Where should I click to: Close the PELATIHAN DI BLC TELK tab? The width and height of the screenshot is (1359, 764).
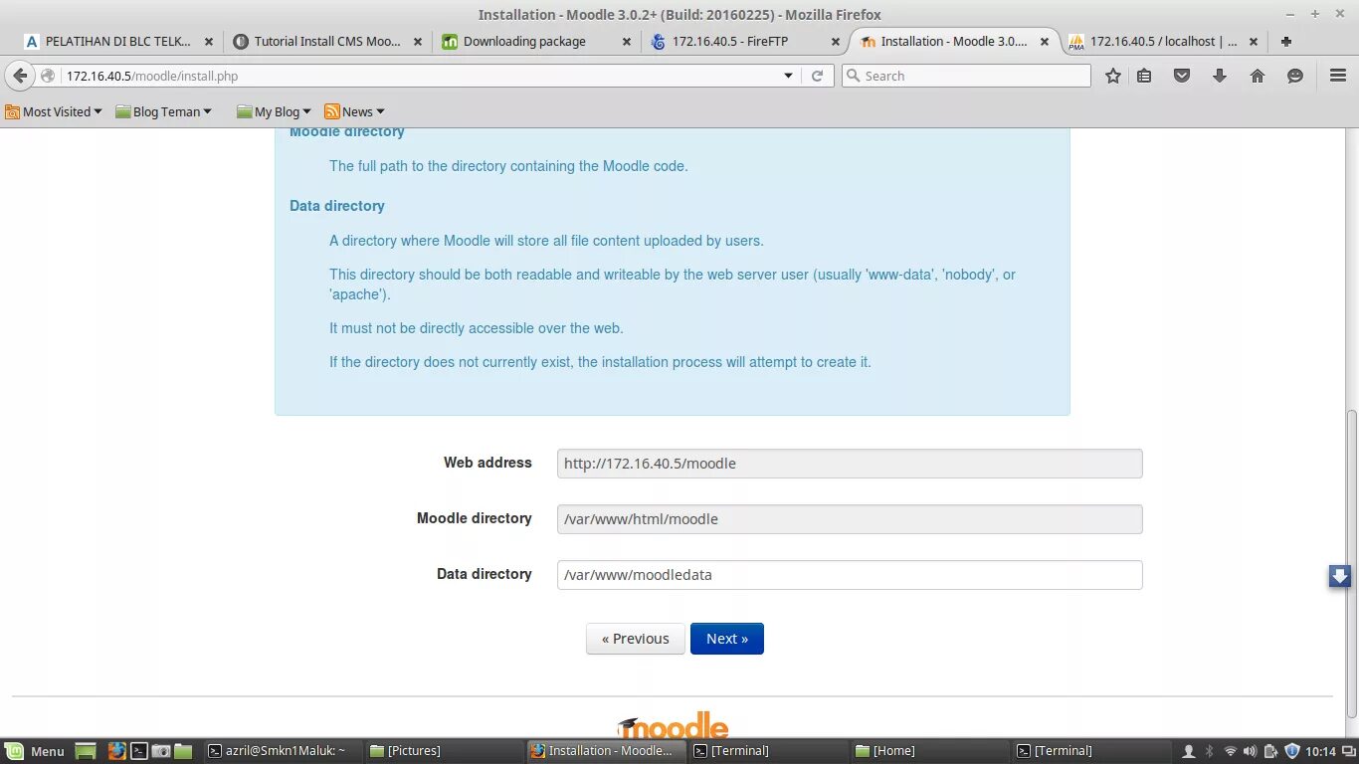[209, 42]
